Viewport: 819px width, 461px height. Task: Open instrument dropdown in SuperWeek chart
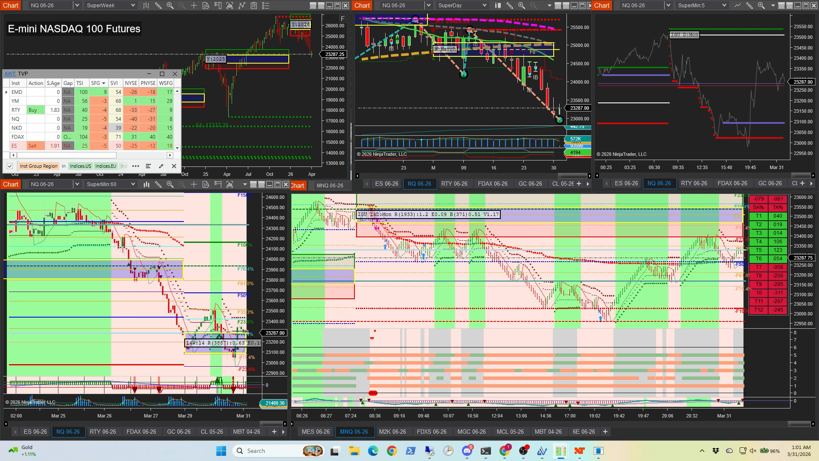pos(77,6)
